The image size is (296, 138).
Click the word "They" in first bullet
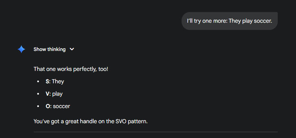click(x=58, y=82)
